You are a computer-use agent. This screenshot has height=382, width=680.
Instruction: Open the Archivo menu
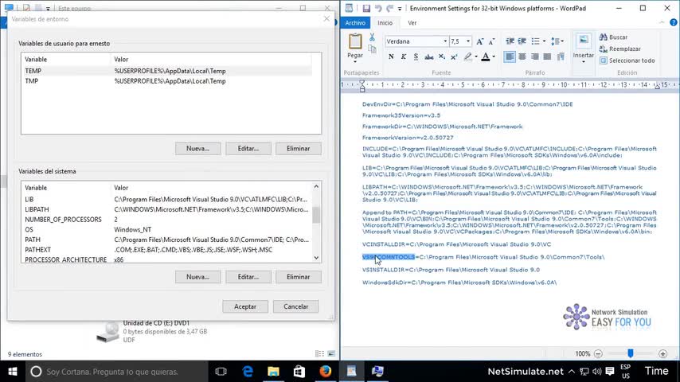coord(355,23)
